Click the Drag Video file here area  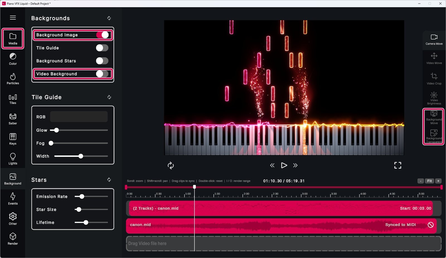[284, 244]
